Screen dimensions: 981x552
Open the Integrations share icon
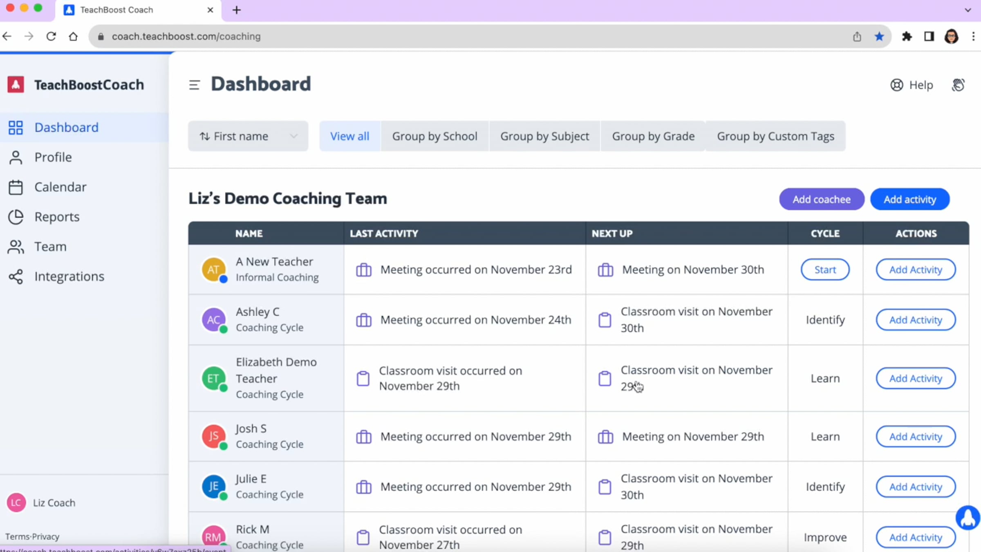click(x=16, y=277)
